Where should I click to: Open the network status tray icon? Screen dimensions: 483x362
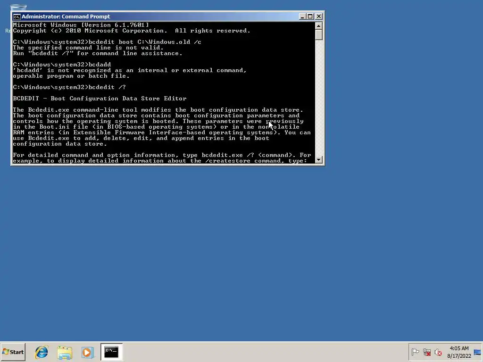click(x=426, y=352)
